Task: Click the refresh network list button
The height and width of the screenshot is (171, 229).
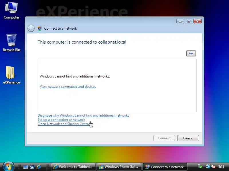Action: pos(191,53)
